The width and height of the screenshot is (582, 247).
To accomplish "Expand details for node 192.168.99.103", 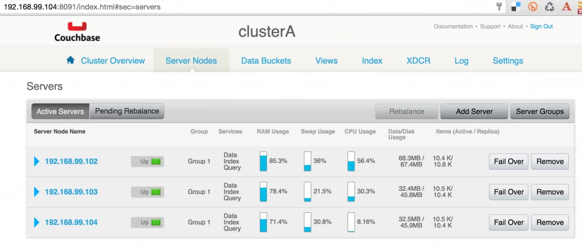I will 36,192.
